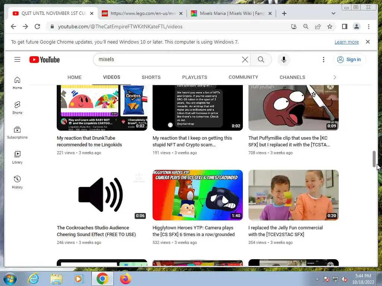
Task: Click the speaker icon video thumbnail
Action: click(x=102, y=195)
